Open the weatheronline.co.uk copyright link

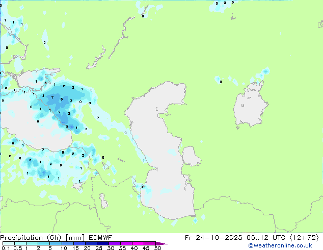click(x=280, y=245)
